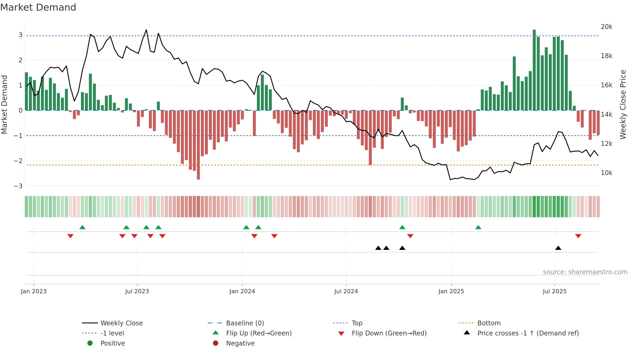Click the first red flip-down marker in early 2023
Screen dimensions: 637x358
click(x=70, y=236)
